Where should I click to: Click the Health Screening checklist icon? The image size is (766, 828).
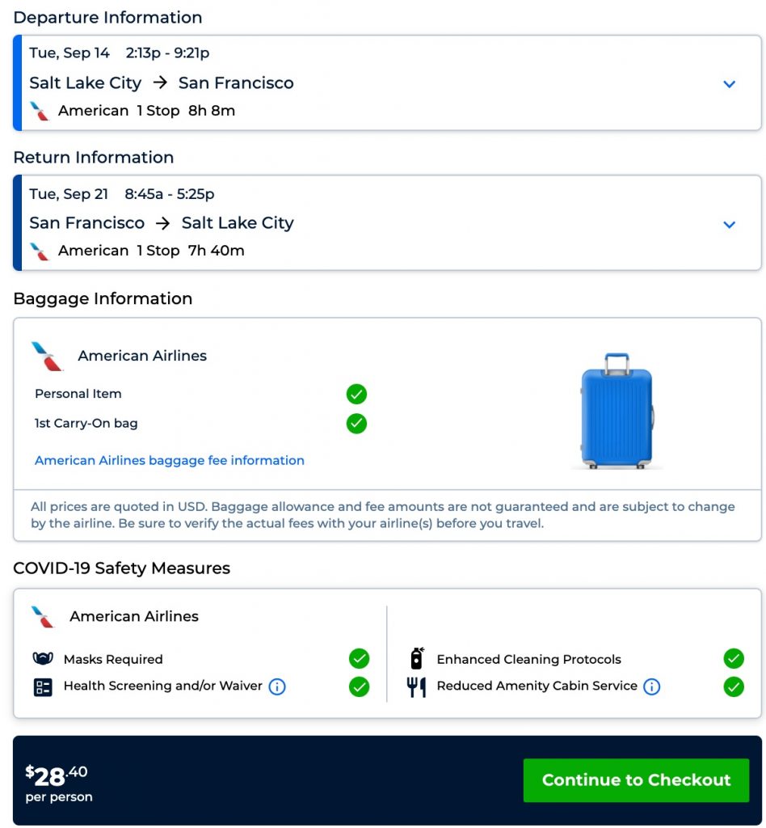pyautogui.click(x=43, y=686)
